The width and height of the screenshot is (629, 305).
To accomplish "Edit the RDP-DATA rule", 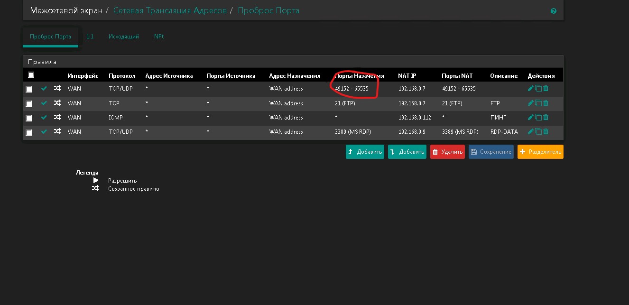I will [531, 131].
